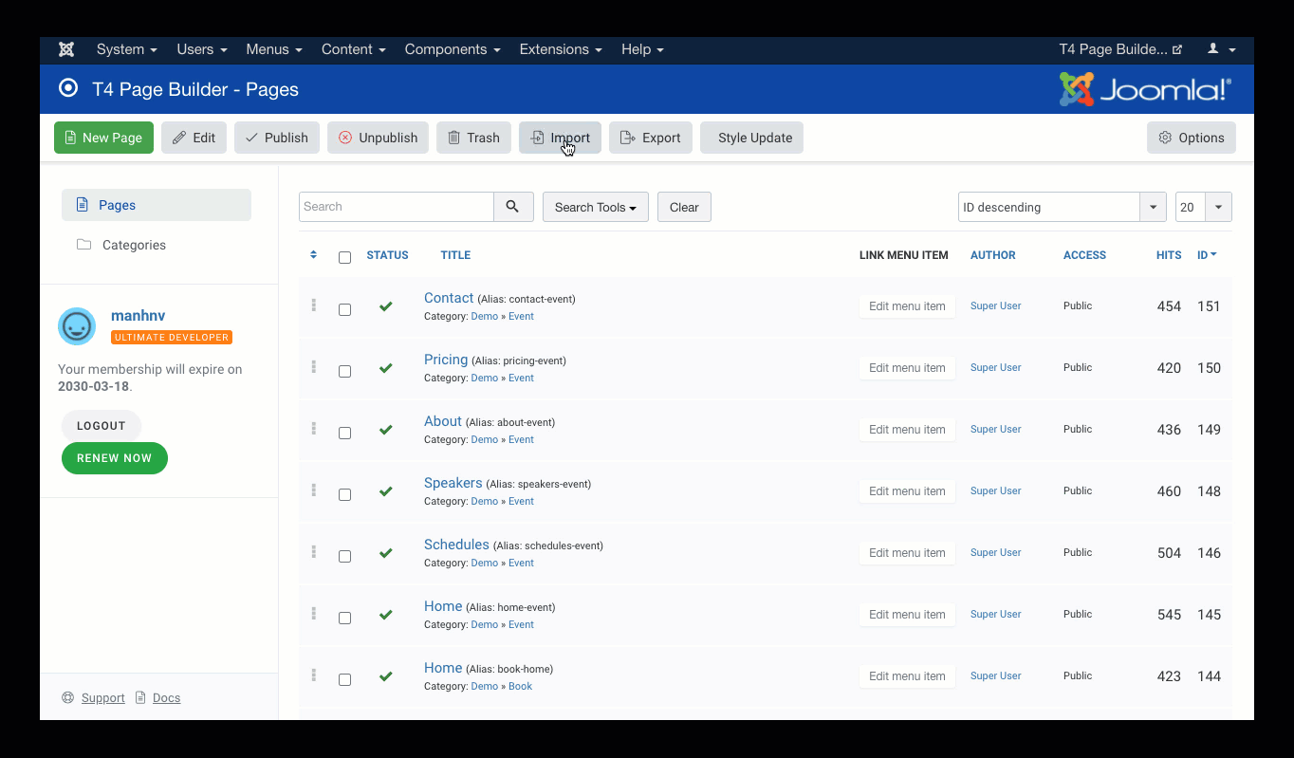This screenshot has height=758, width=1294.
Task: Click the drag handle of About row
Action: (x=313, y=429)
